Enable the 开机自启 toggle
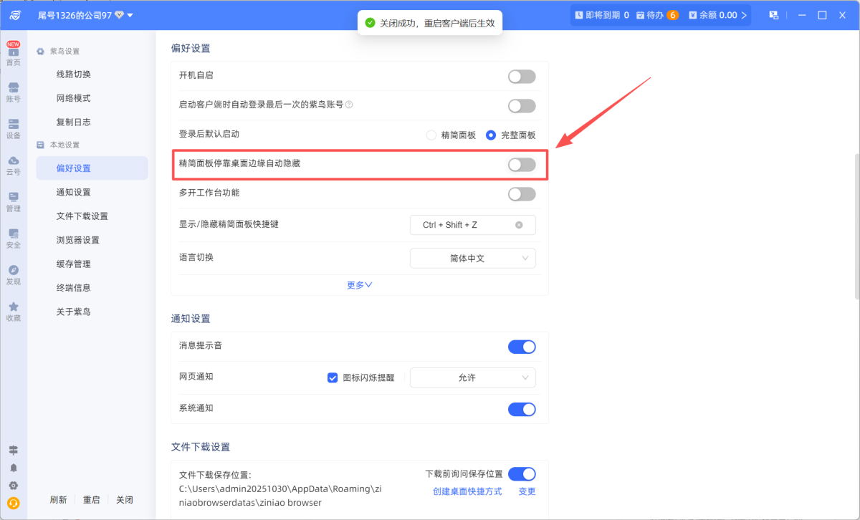The image size is (860, 520). pos(521,77)
